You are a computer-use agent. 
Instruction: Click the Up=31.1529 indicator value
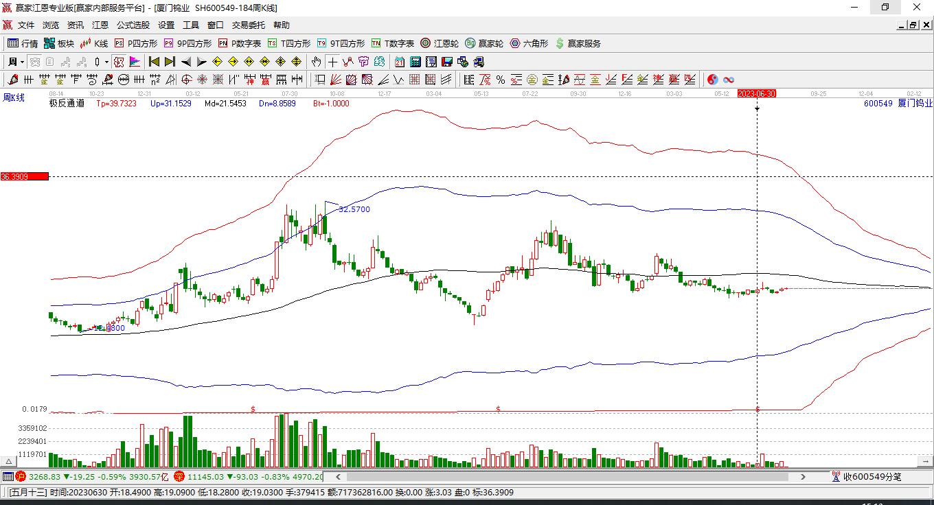click(171, 104)
